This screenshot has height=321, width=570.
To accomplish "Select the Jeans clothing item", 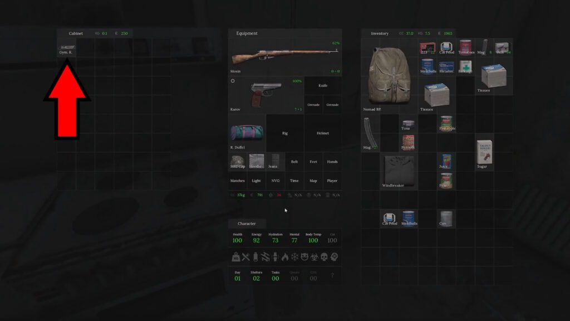I will pyautogui.click(x=275, y=162).
